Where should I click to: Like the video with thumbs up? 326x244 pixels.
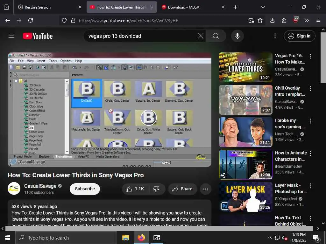coord(135,189)
